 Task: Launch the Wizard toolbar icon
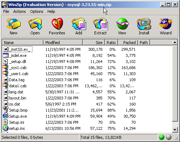coord(166,24)
